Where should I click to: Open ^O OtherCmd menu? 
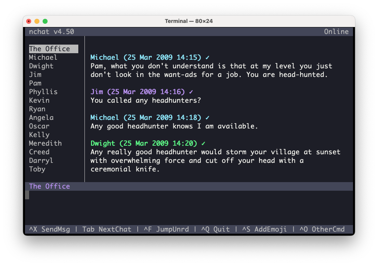click(x=322, y=229)
